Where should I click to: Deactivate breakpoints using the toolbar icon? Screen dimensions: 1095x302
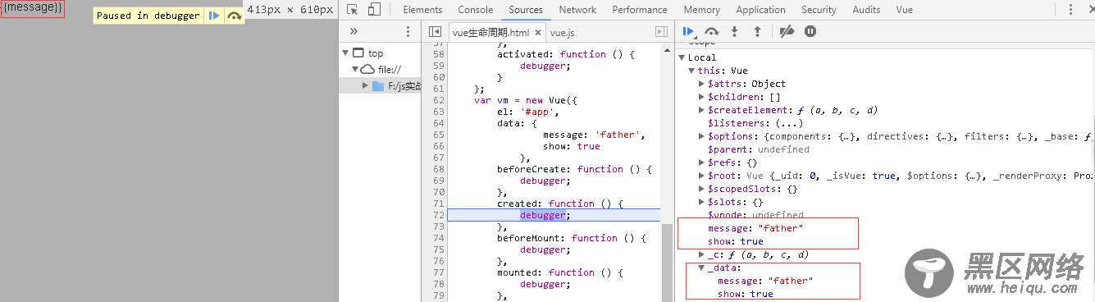coord(787,31)
